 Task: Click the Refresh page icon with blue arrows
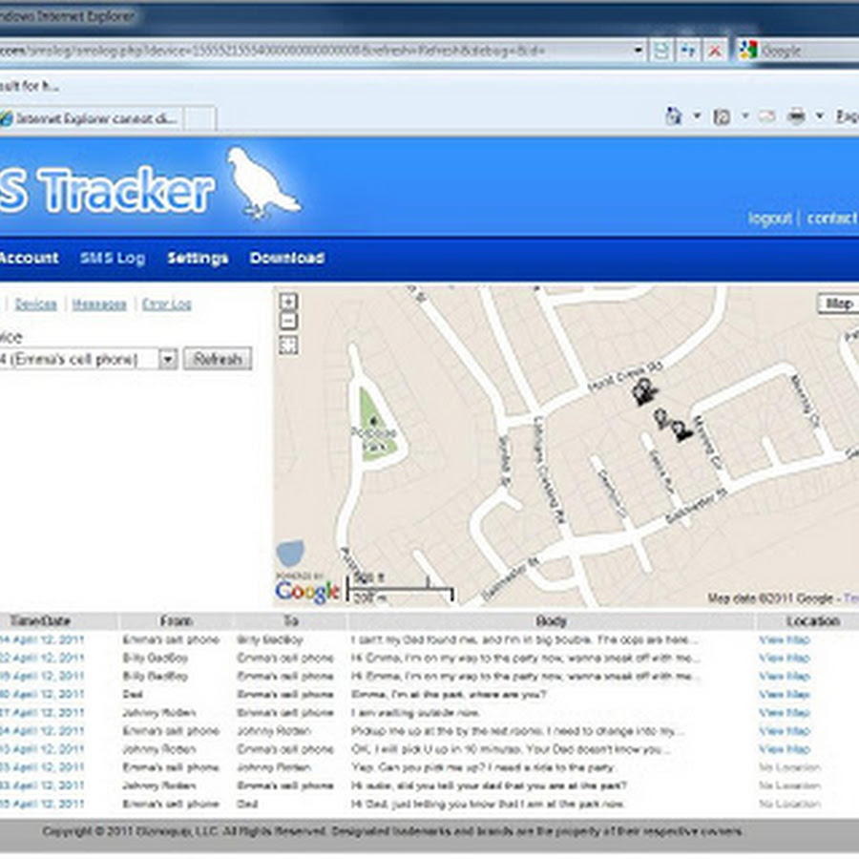point(688,51)
